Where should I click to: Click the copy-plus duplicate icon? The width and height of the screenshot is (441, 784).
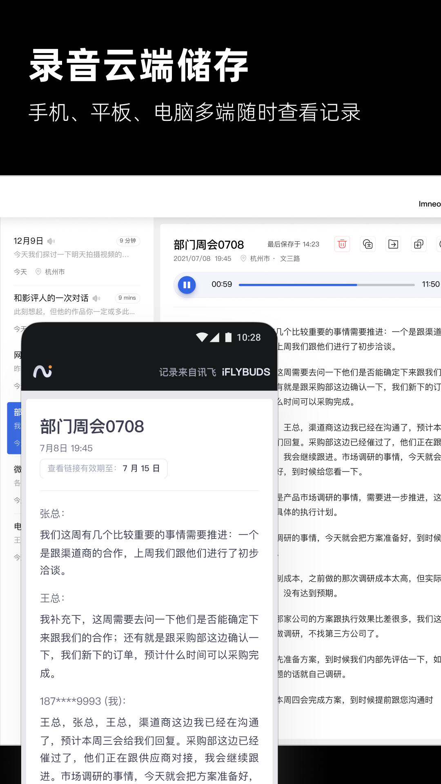[x=419, y=244]
